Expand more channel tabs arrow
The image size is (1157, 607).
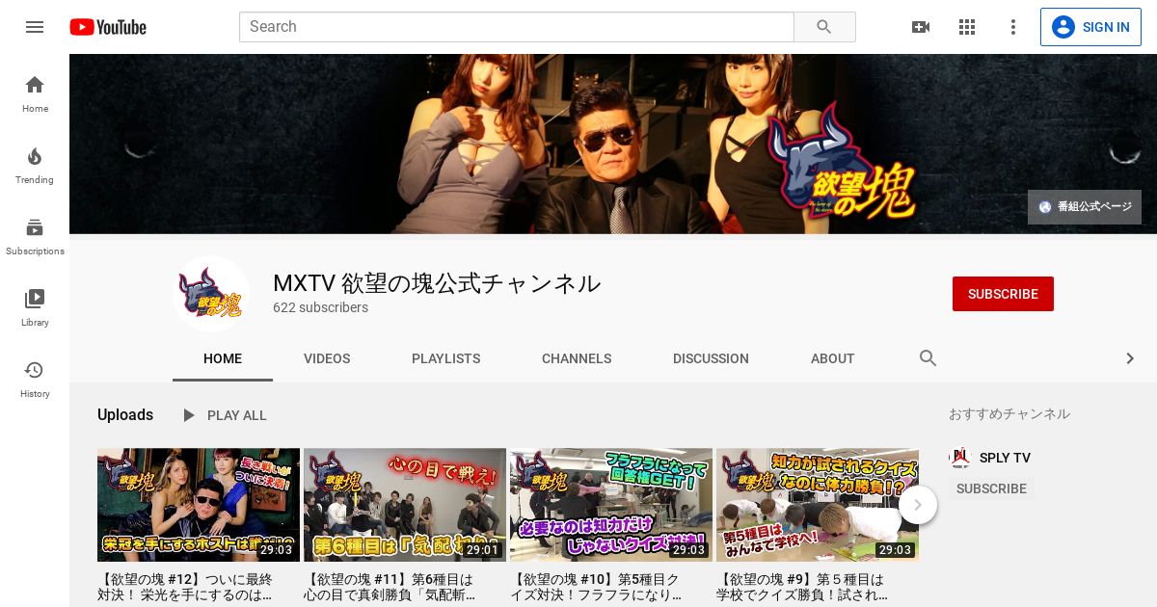coord(1130,358)
